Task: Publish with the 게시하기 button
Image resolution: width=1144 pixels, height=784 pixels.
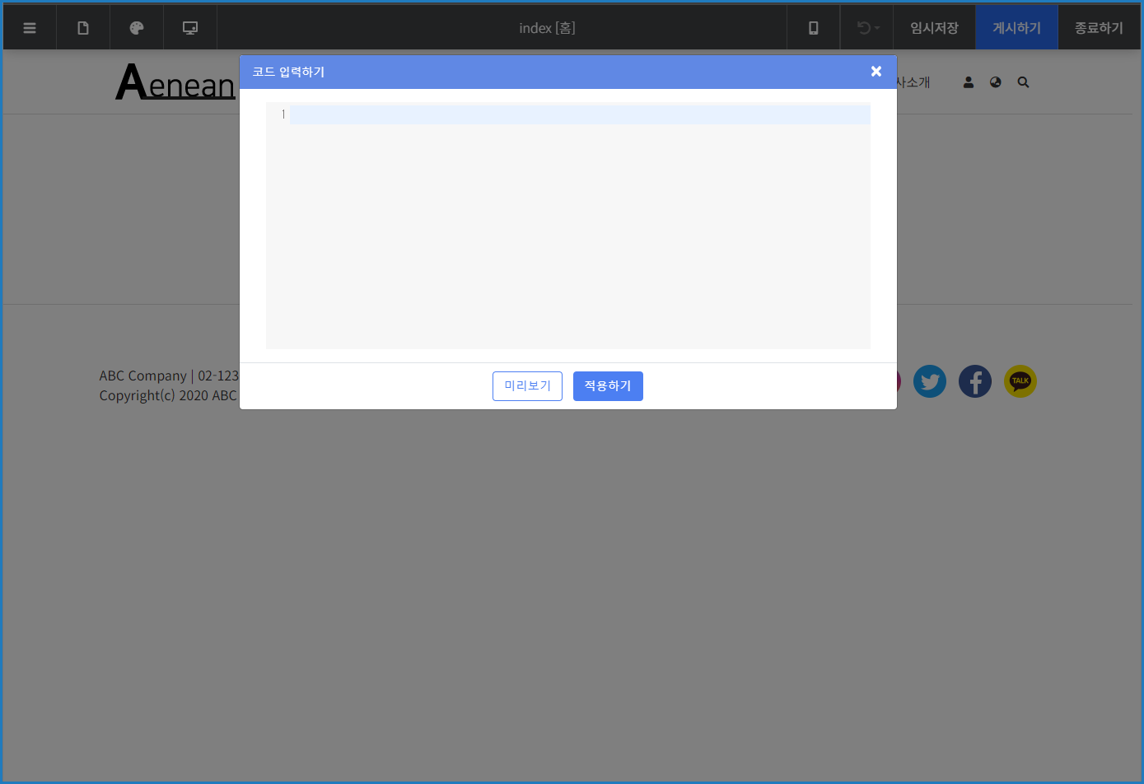Action: tap(1016, 28)
